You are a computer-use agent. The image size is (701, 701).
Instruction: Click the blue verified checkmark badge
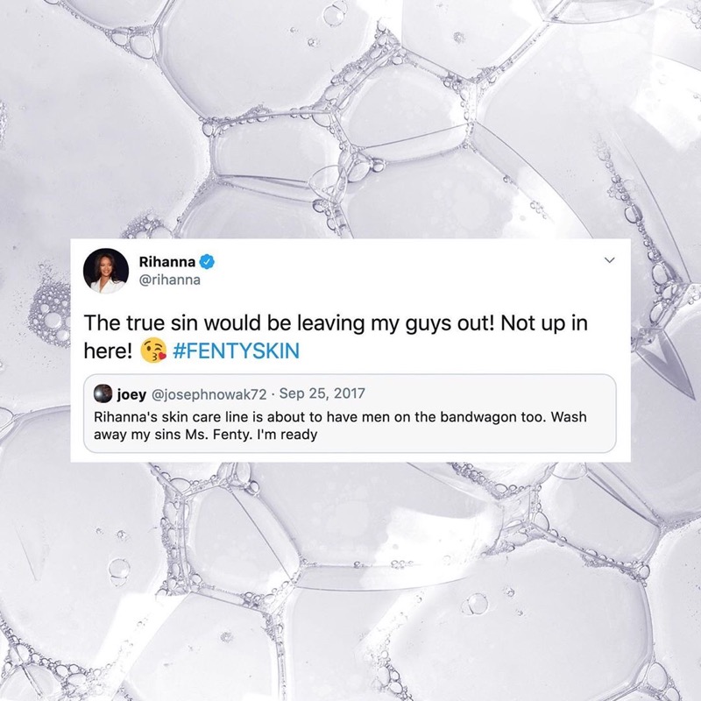207,262
